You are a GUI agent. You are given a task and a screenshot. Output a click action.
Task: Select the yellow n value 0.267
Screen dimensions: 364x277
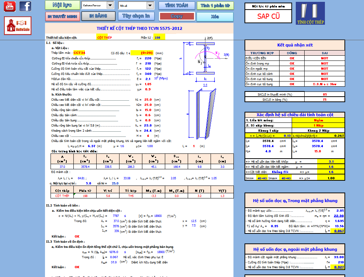[339, 136]
